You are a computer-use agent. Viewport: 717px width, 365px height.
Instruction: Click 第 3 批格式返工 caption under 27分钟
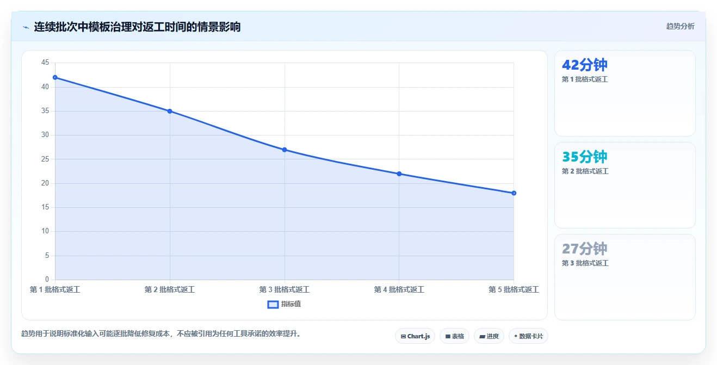click(585, 263)
